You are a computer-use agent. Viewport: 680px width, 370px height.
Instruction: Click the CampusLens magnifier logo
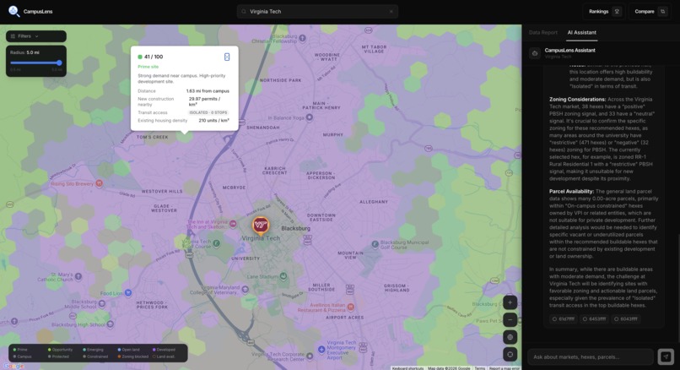click(13, 11)
